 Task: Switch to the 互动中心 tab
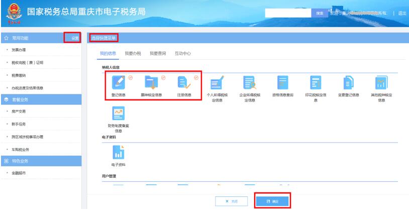click(182, 53)
